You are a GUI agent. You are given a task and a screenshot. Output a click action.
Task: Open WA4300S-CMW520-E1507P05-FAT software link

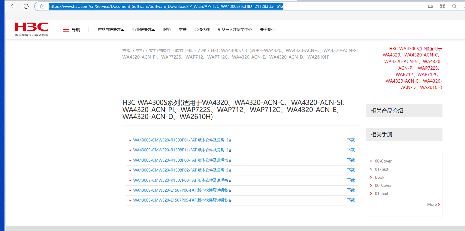180,200
